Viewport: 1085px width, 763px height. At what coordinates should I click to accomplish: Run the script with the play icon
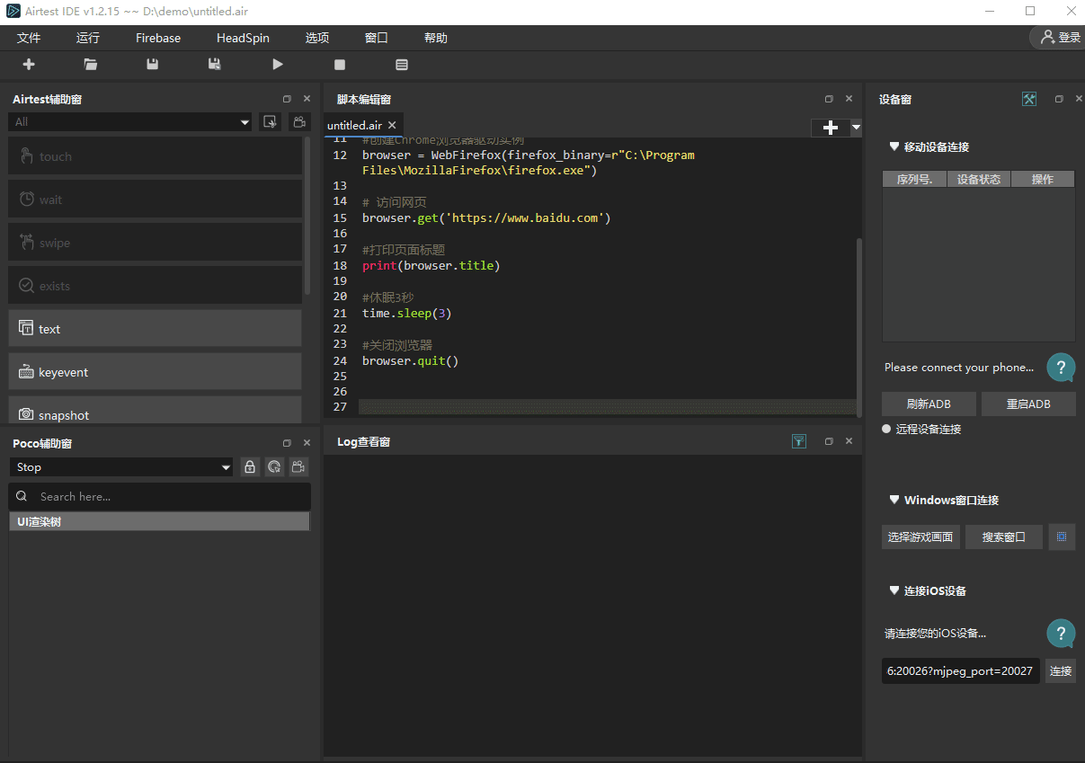[278, 64]
